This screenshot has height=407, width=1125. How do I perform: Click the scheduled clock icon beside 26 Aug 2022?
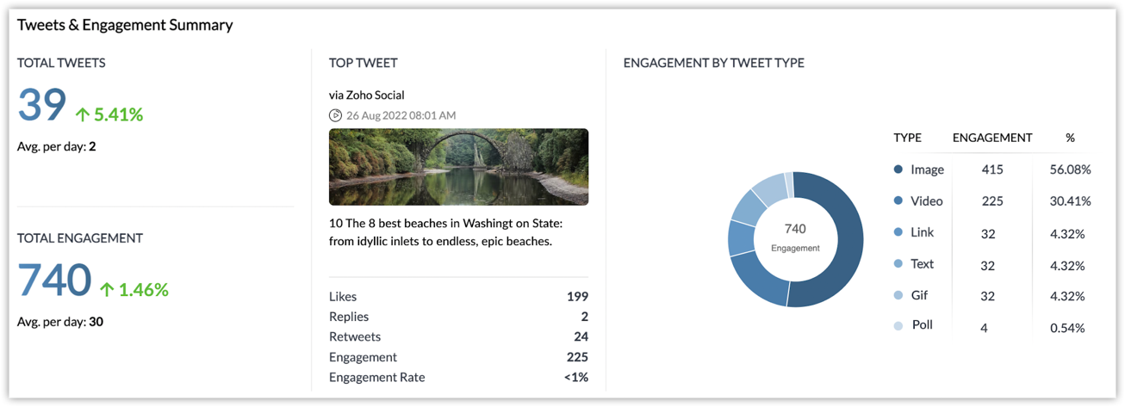335,115
